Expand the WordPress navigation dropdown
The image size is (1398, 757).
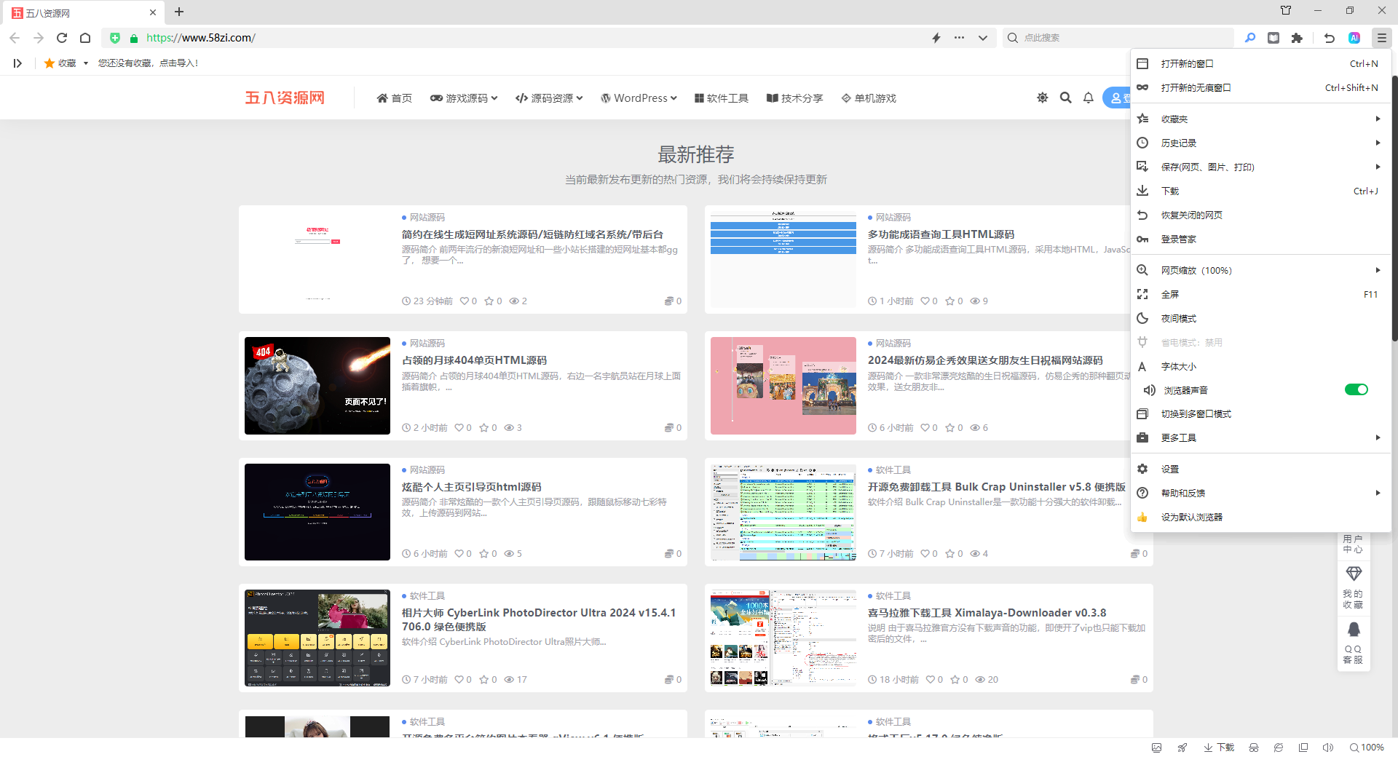[639, 98]
